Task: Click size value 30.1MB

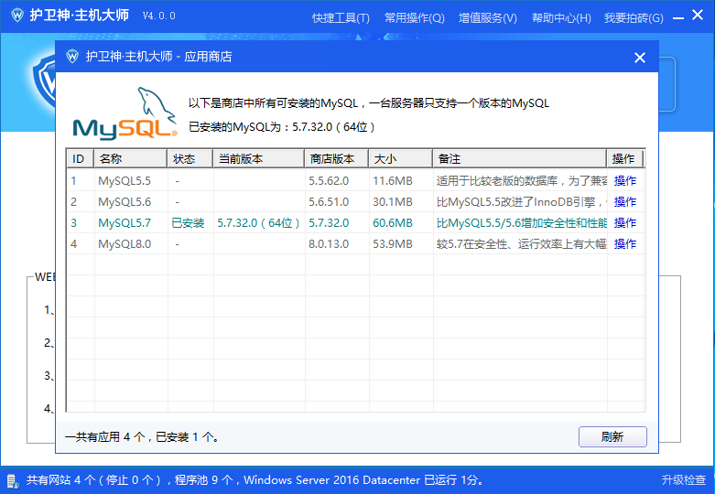Action: (x=393, y=202)
